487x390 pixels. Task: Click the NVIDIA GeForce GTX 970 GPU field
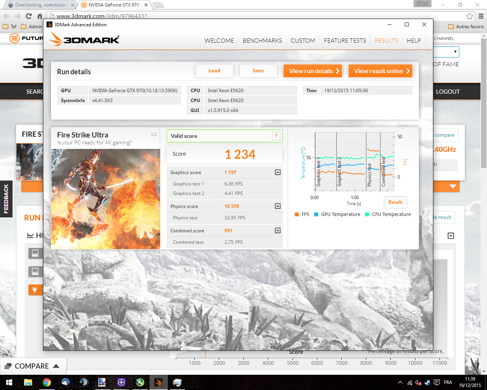135,91
